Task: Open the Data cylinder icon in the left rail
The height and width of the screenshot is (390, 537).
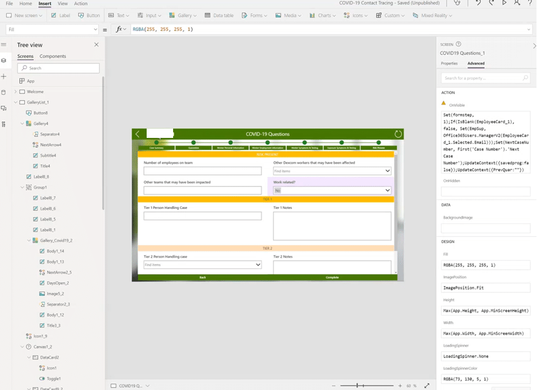Action: coord(4,92)
